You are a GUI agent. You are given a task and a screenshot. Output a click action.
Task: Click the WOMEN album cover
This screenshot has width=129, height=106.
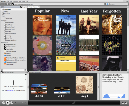pyautogui.click(x=66, y=45)
